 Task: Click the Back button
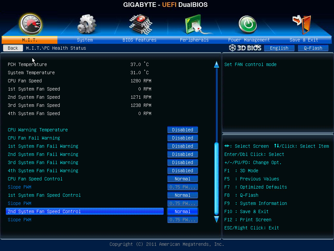point(13,48)
